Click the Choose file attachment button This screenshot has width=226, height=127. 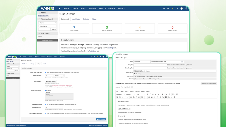[x=138, y=71]
